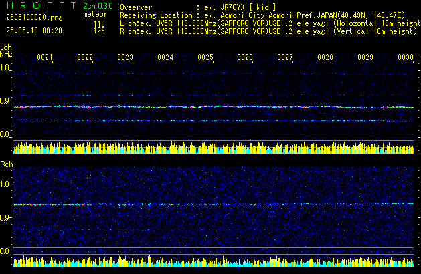
Task: Click the R-ch UV5R antenna description
Action: coord(268,31)
